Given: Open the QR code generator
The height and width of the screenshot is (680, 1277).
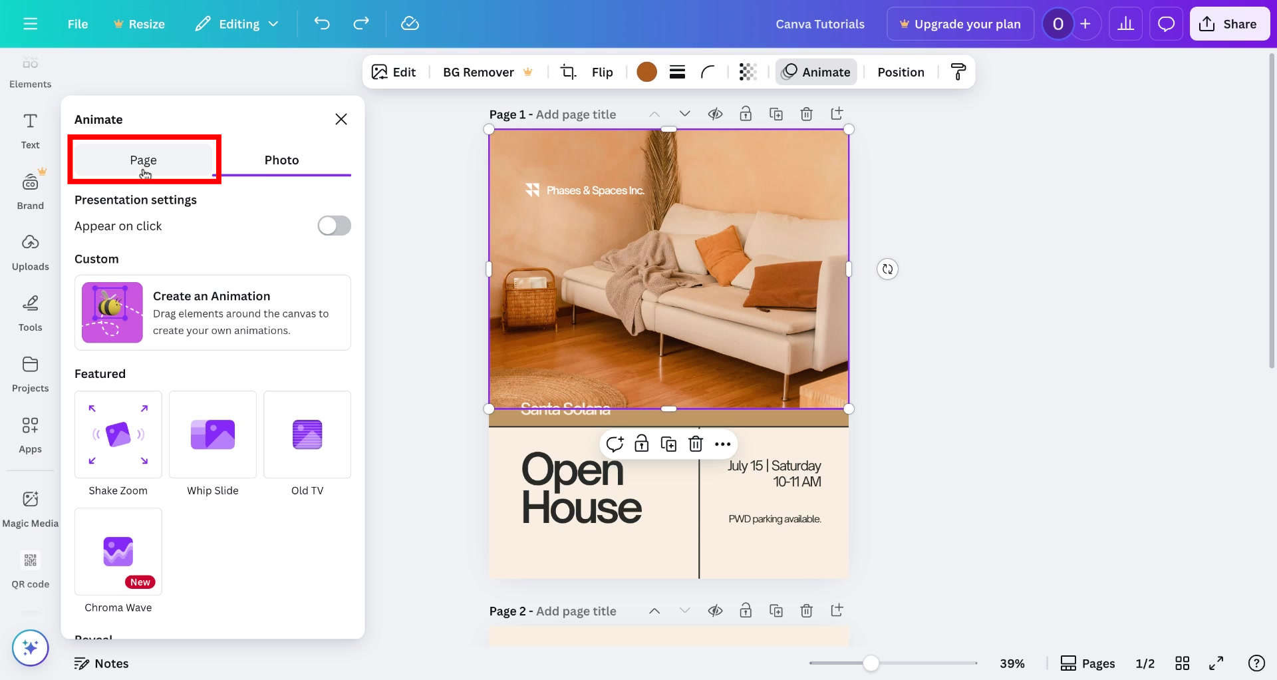Looking at the screenshot, I should click(30, 569).
